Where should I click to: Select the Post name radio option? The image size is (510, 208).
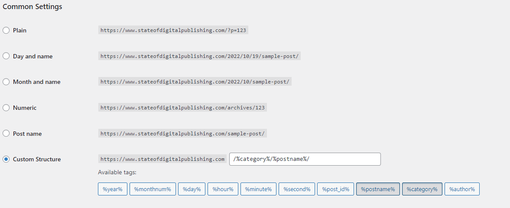point(6,134)
